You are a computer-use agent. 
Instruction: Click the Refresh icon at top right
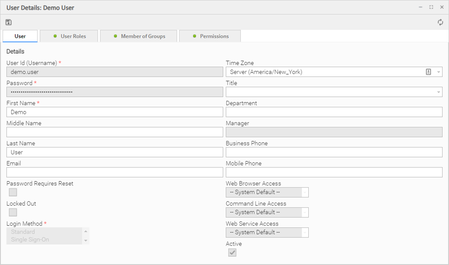(x=440, y=22)
